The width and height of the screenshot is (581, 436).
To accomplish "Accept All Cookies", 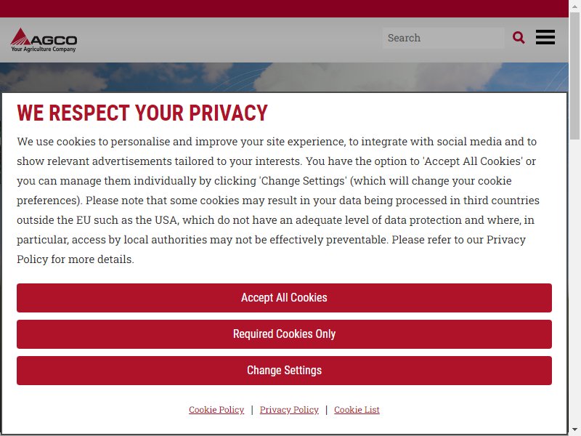I will point(284,298).
